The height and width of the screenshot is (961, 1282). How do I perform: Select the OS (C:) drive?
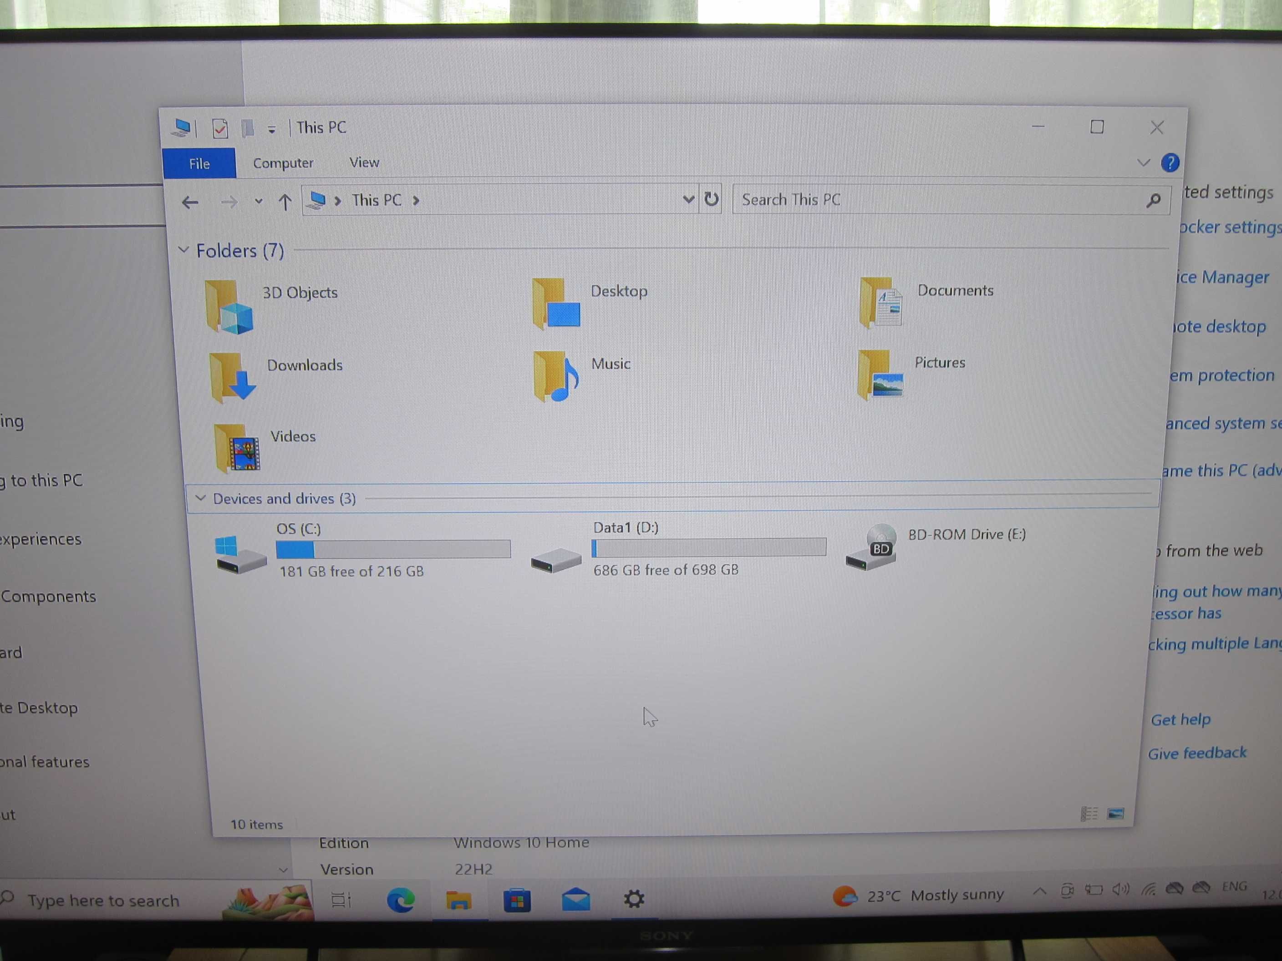pyautogui.click(x=362, y=549)
